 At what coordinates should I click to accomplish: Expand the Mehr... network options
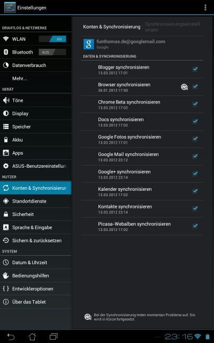pyautogui.click(x=36, y=79)
